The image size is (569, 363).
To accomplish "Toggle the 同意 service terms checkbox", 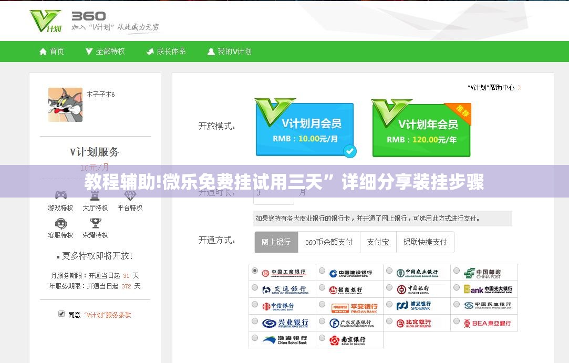I will (x=61, y=314).
